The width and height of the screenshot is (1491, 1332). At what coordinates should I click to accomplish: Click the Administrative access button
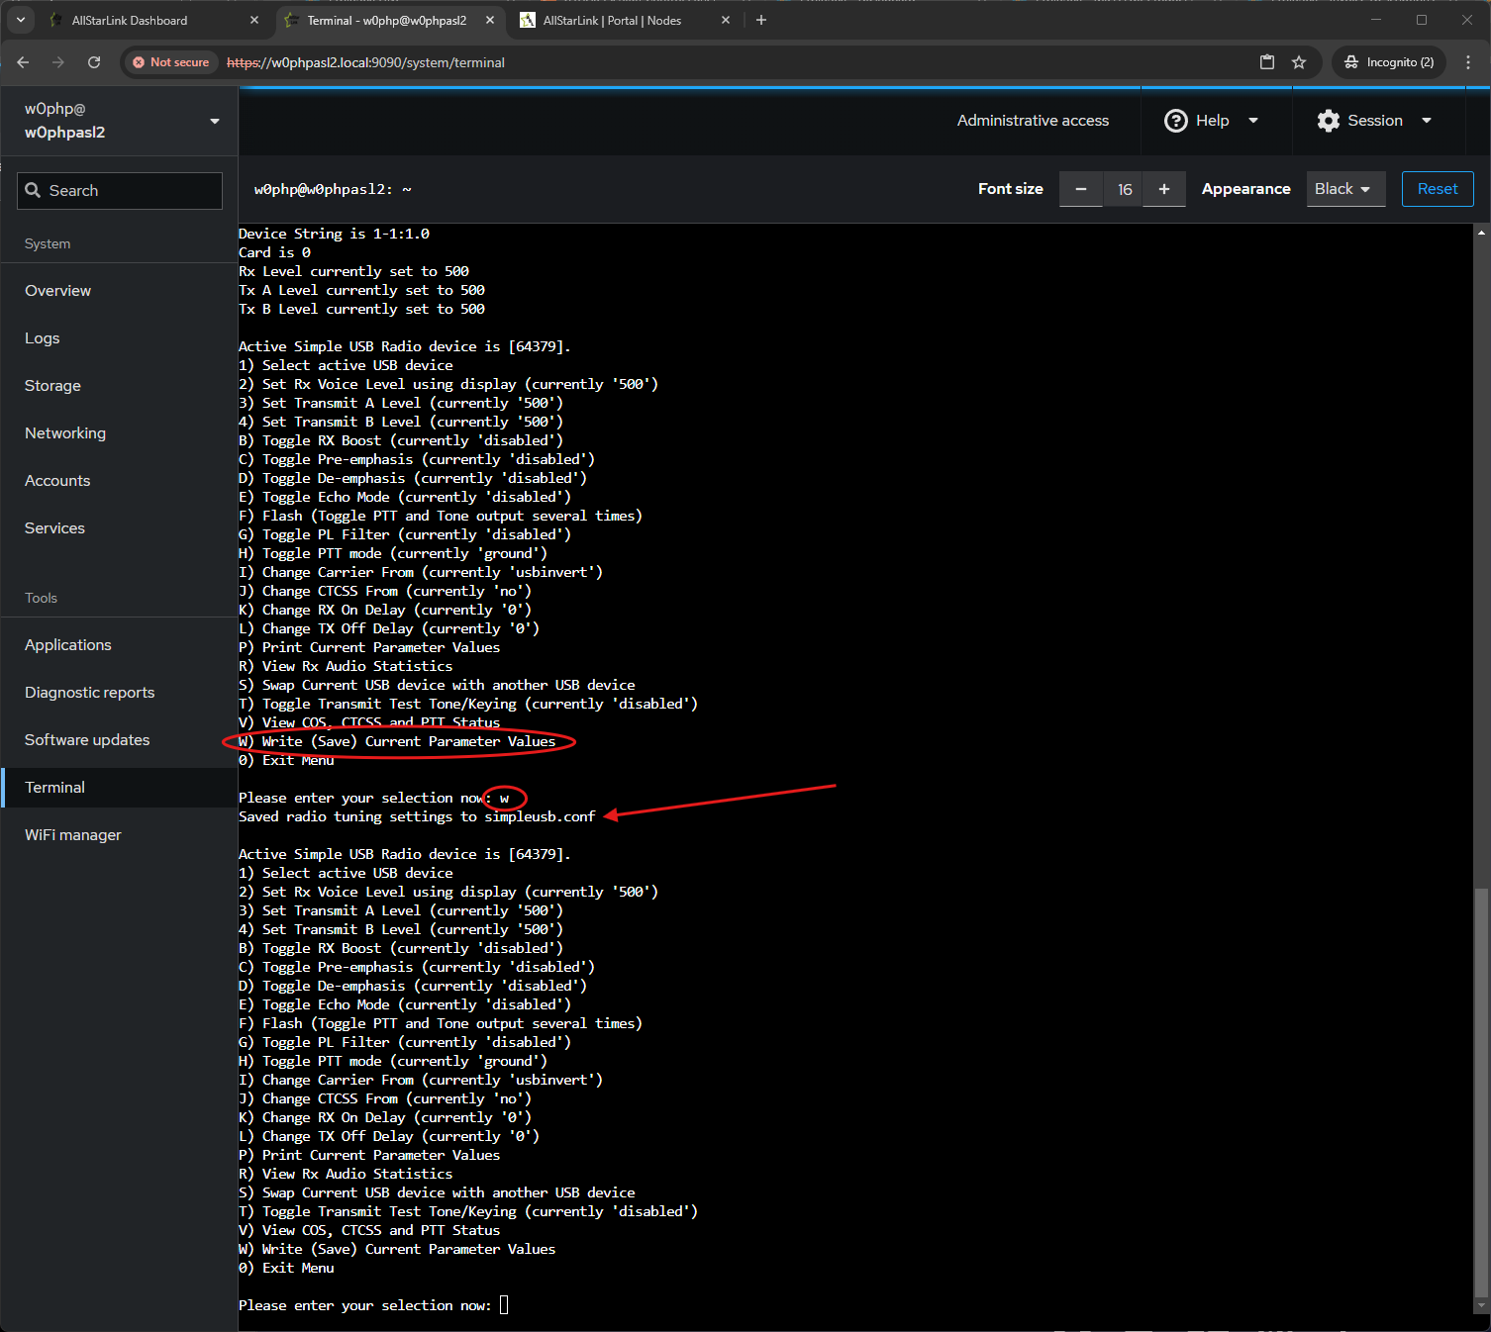pyautogui.click(x=1033, y=121)
